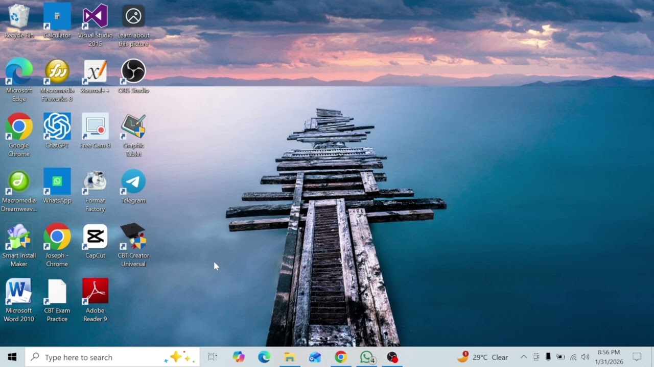Open the Recycle Bin desktop icon
The width and height of the screenshot is (654, 367).
[19, 21]
